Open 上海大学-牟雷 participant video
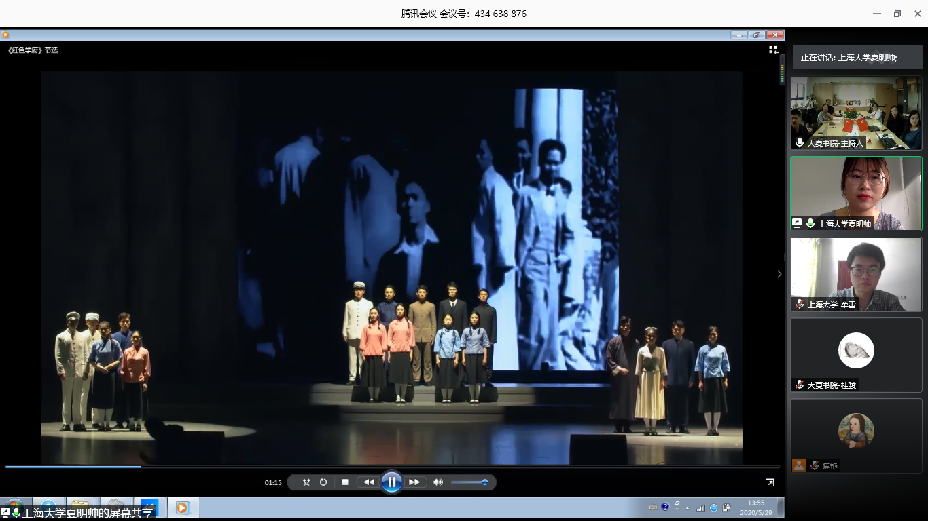This screenshot has height=521, width=928. (856, 274)
